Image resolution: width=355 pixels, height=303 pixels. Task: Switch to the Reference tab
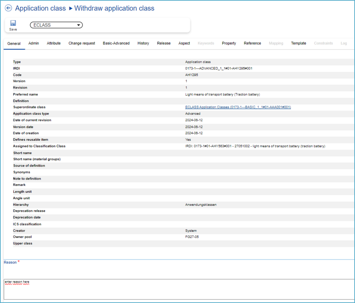tap(252, 44)
